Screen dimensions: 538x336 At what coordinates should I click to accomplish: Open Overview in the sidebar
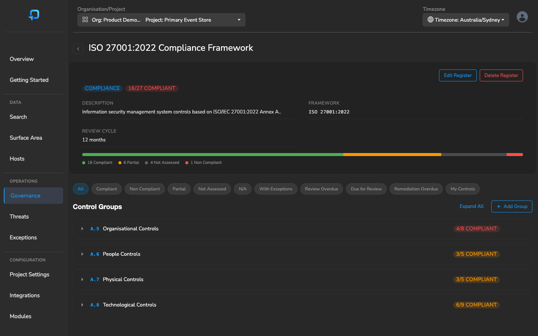point(33,59)
